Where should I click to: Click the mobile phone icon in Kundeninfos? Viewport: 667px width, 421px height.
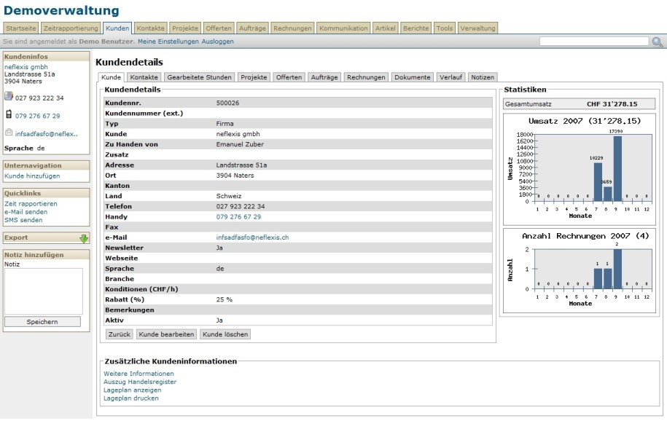[x=9, y=114]
